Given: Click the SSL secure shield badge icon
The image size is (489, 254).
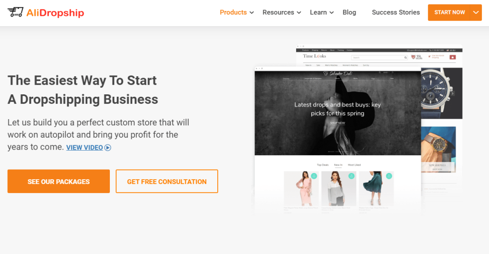Looking at the screenshot, I should (x=413, y=57).
